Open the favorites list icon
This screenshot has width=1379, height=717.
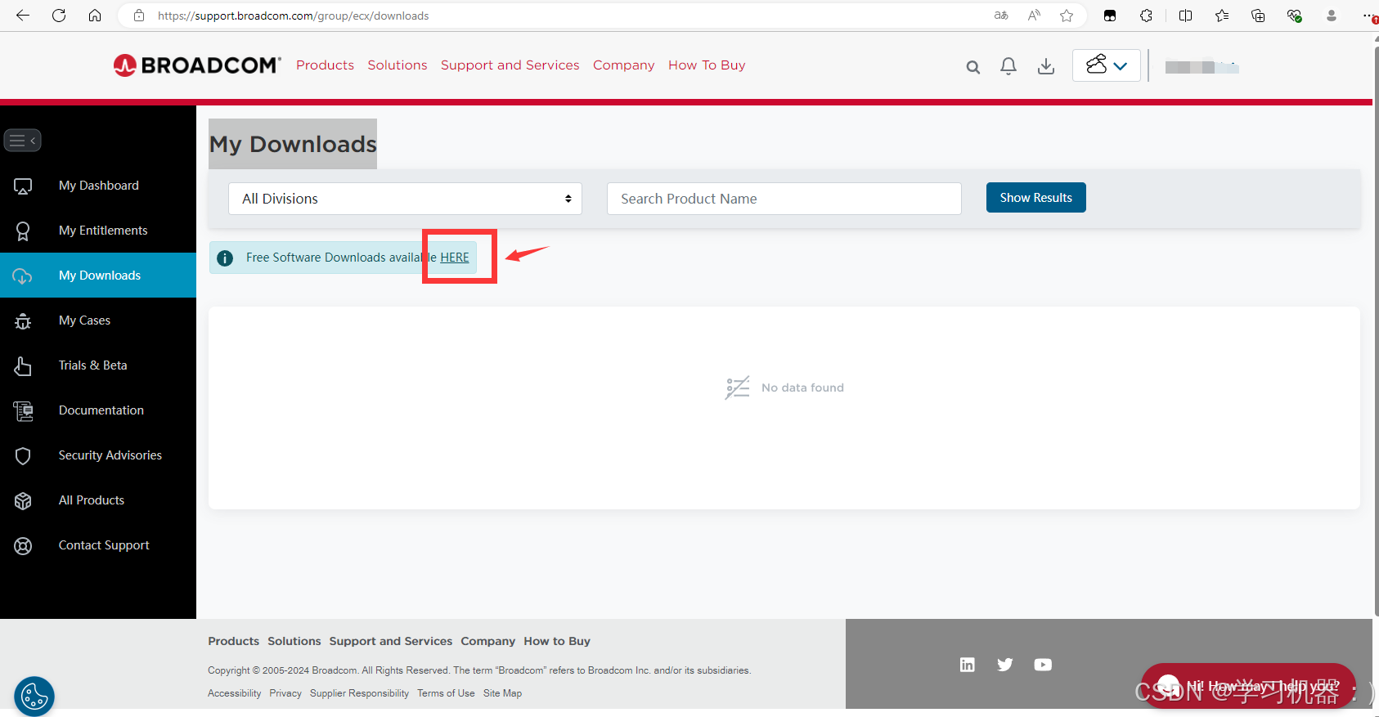coord(1222,16)
